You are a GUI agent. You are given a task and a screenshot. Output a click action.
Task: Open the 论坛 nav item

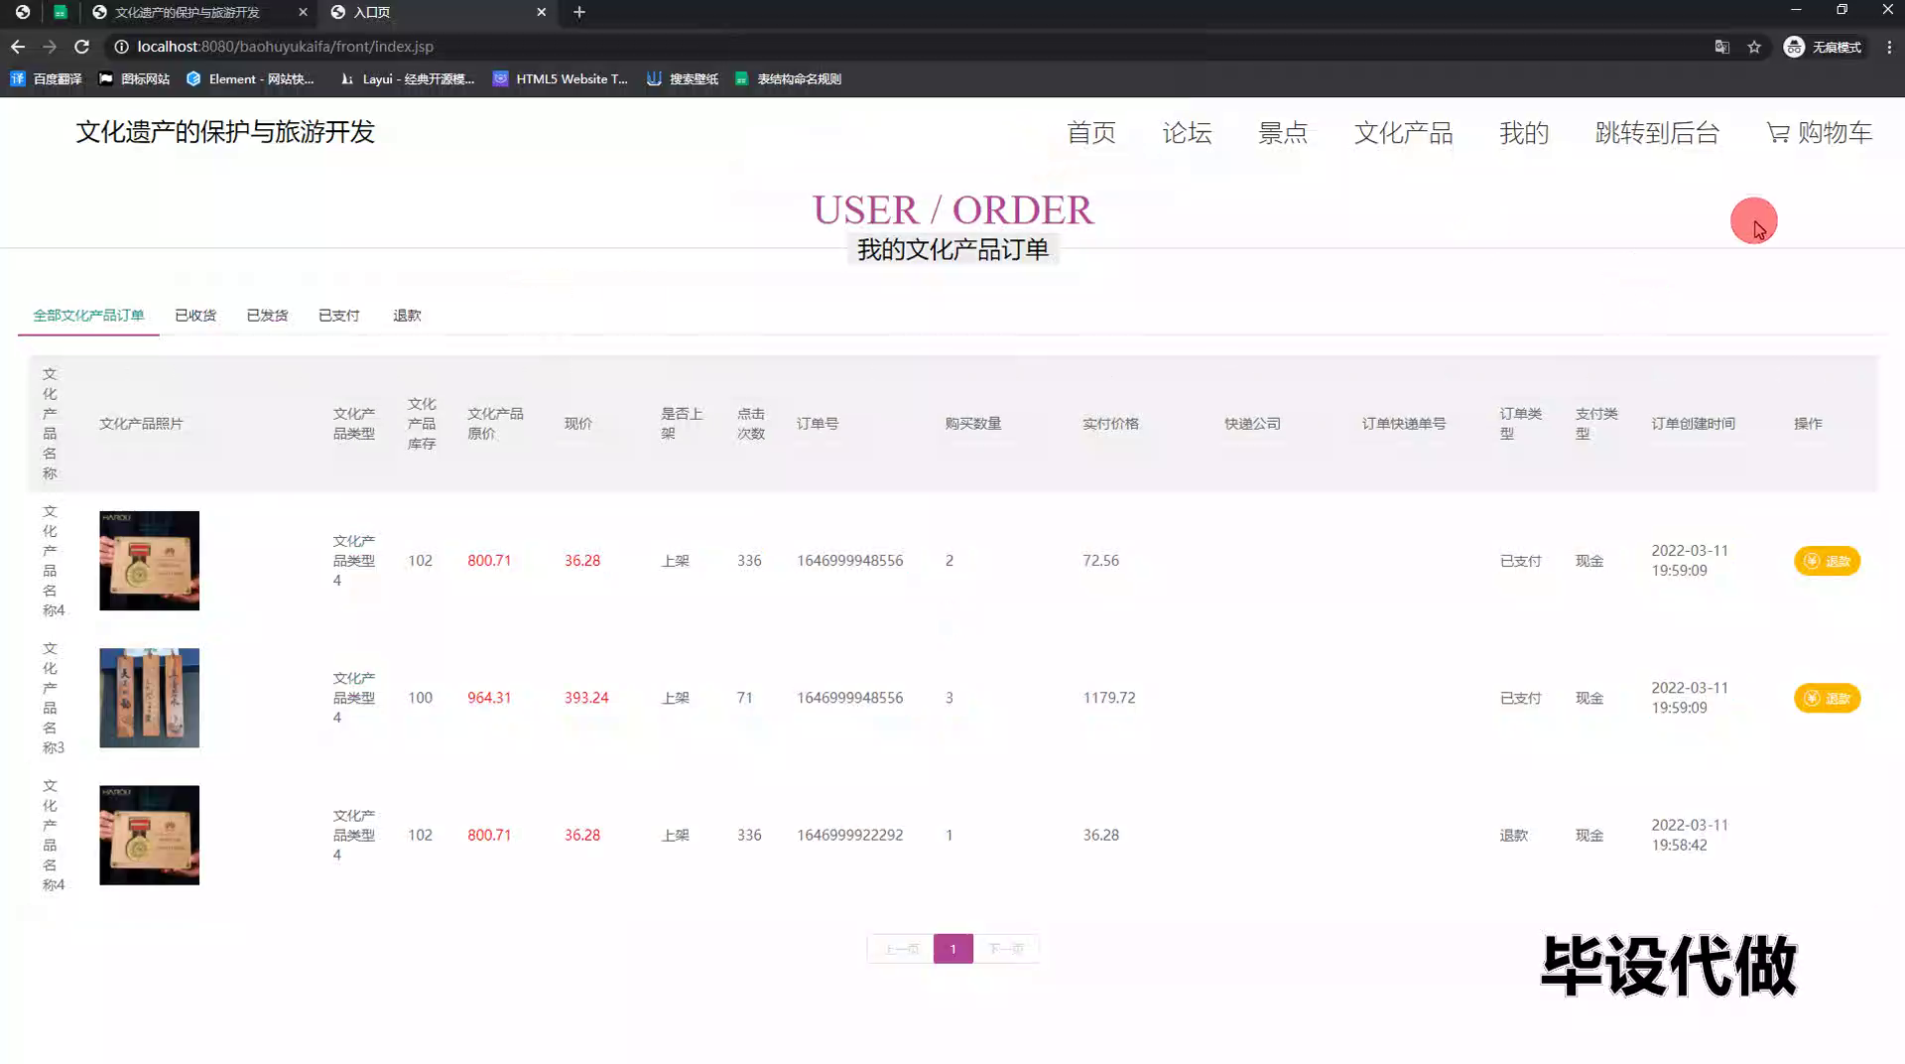1188,132
